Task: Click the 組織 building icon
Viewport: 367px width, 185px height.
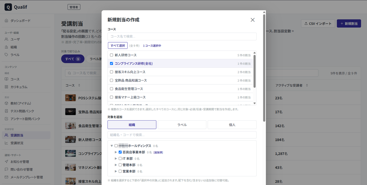Action: coord(6,47)
